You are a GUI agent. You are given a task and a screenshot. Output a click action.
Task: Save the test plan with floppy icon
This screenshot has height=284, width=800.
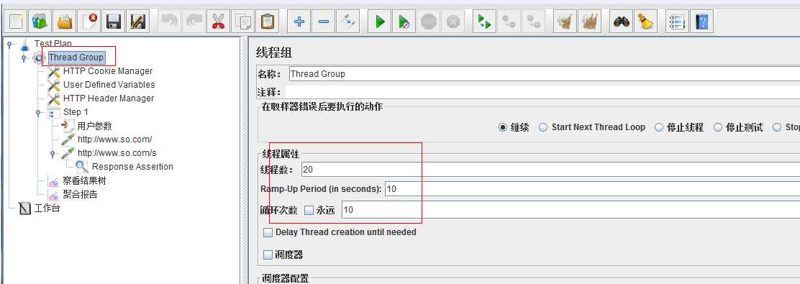click(x=113, y=22)
